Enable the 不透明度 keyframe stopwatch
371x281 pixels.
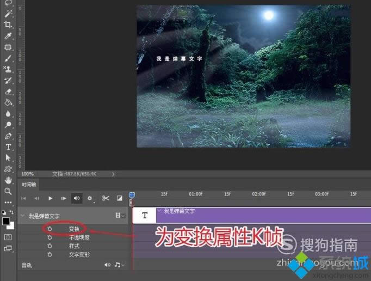[x=50, y=237]
